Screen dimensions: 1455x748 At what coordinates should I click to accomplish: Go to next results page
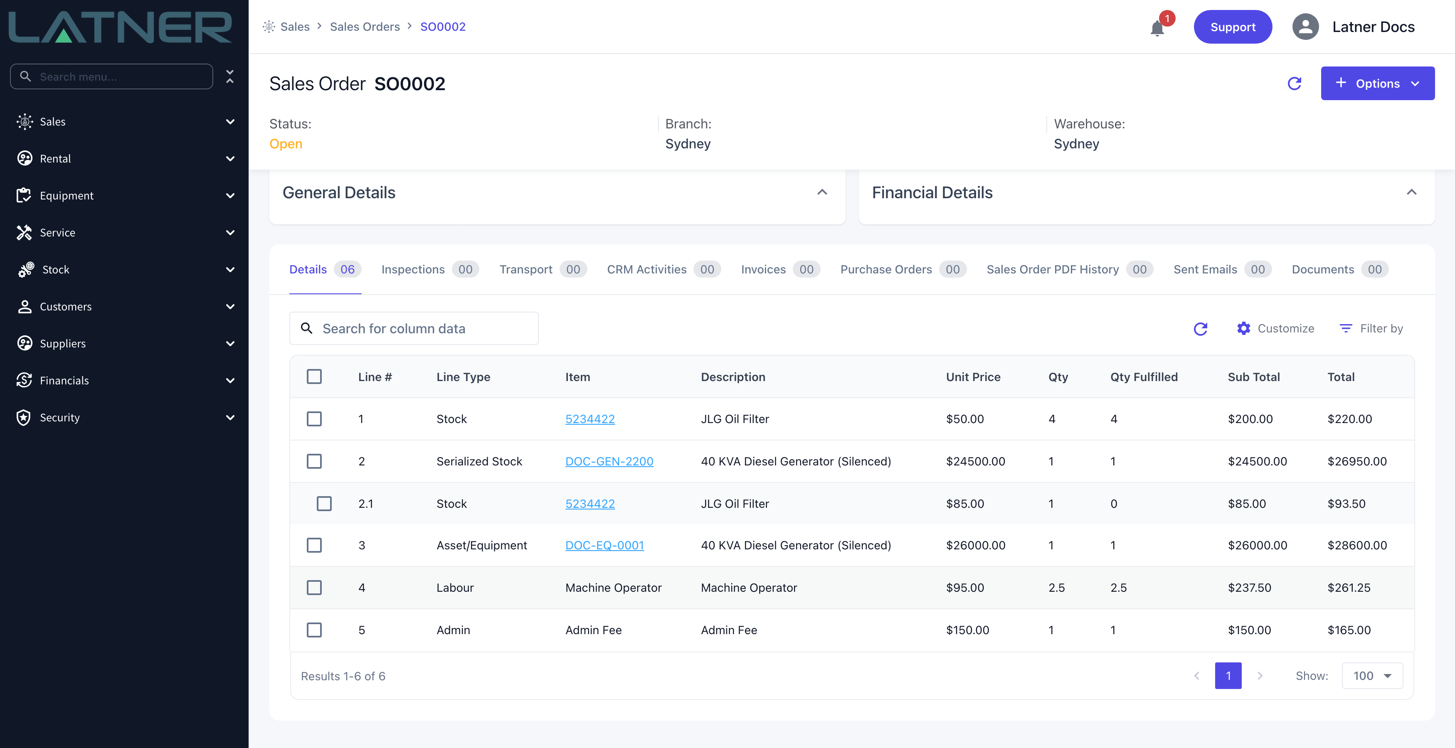[x=1260, y=676]
